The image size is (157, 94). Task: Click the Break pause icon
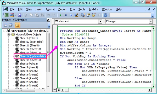(66, 15)
